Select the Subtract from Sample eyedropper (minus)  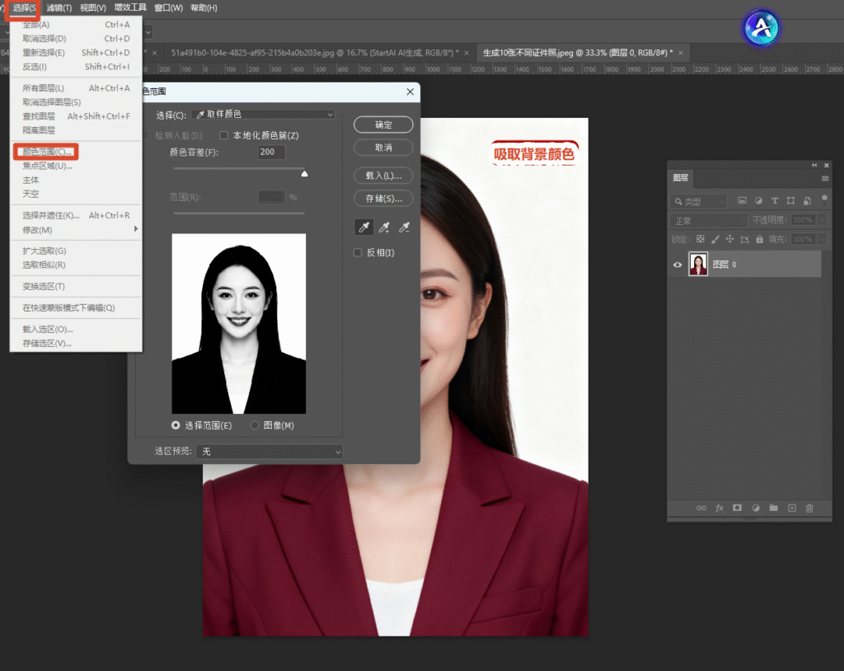(x=404, y=228)
